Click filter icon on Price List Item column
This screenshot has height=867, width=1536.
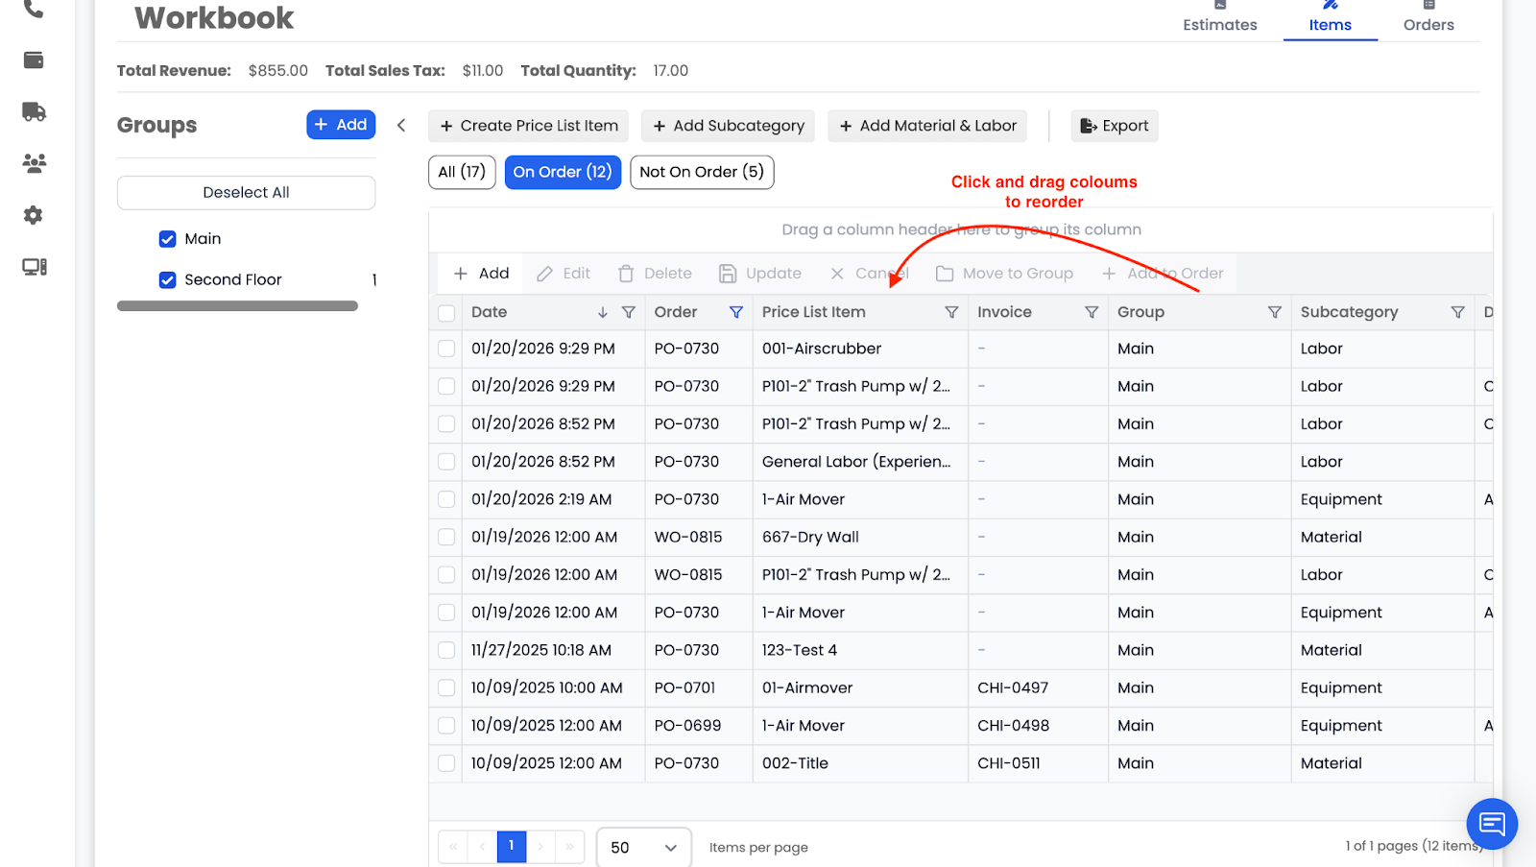click(951, 312)
